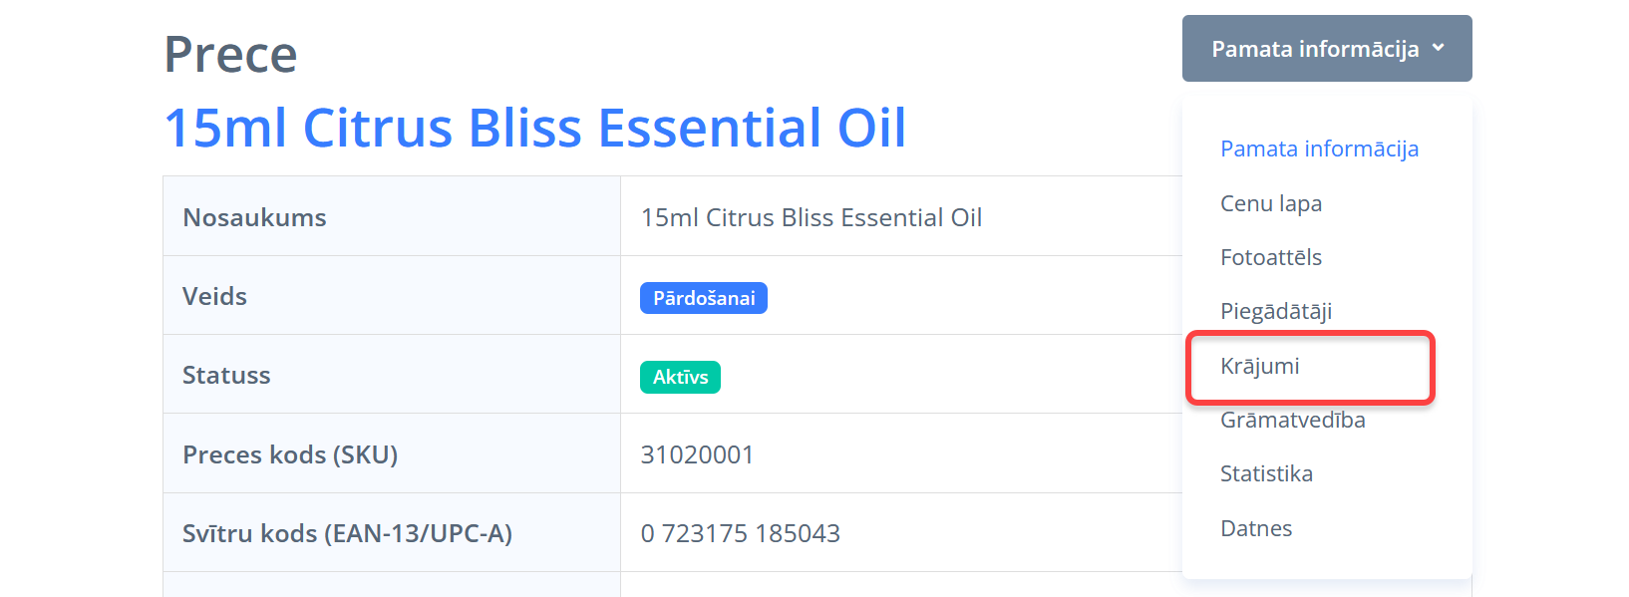Click the 15ml Citrus Bliss Essential Oil title link
Image resolution: width=1629 pixels, height=597 pixels.
pyautogui.click(x=535, y=129)
